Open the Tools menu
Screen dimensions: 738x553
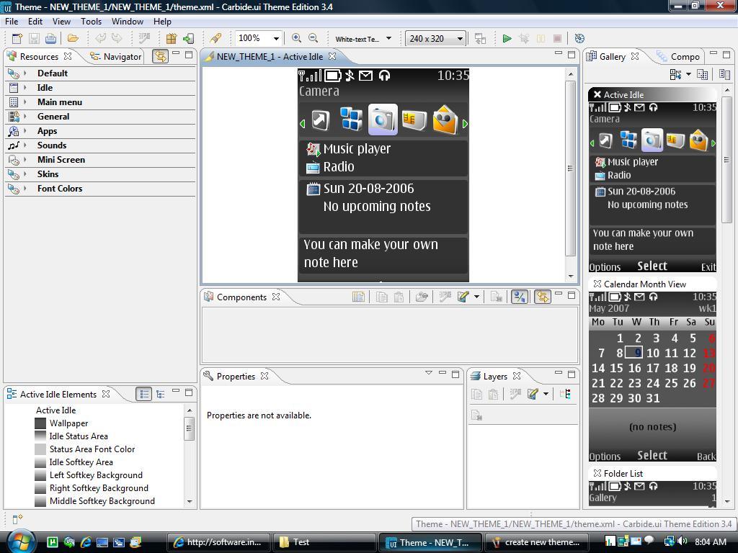click(91, 22)
